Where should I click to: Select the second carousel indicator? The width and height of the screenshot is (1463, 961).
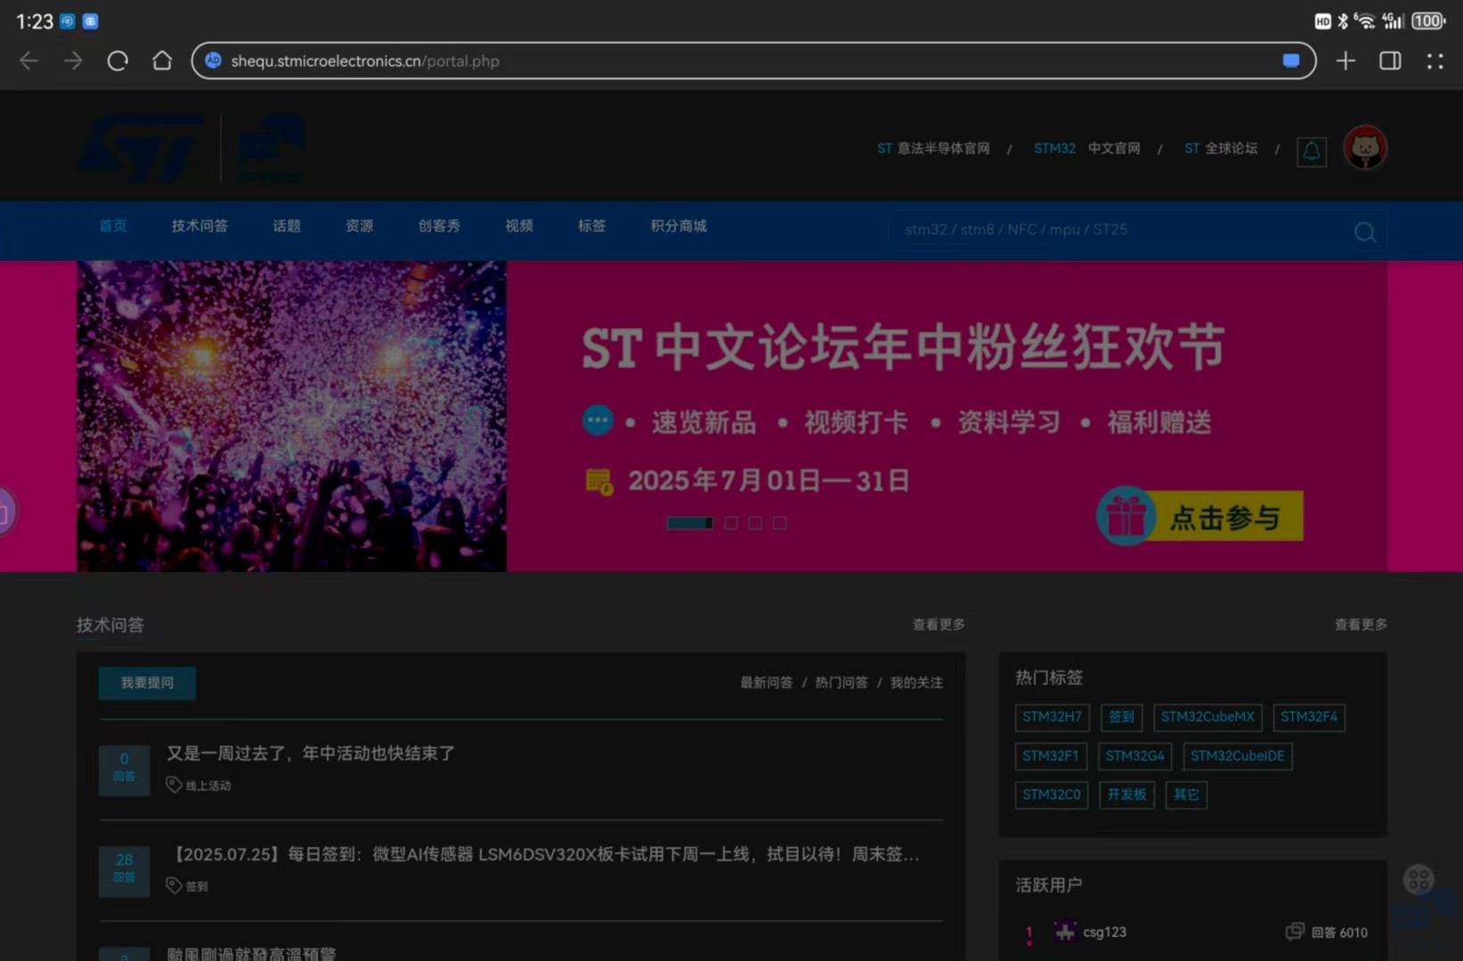[731, 523]
